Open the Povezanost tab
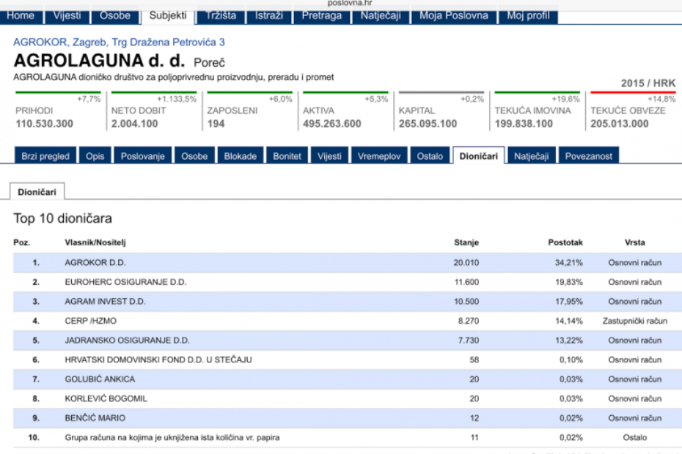Viewport: 682px width, 454px height. tap(588, 156)
